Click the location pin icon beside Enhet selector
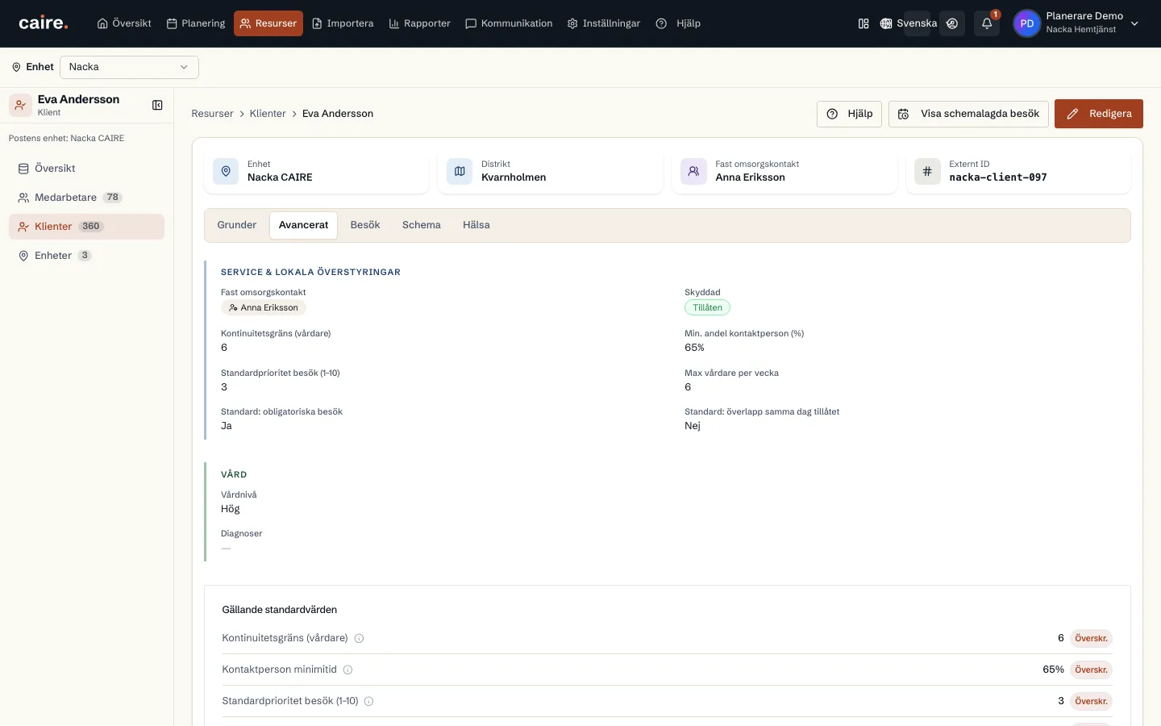Viewport: 1161px width, 726px height. [x=16, y=67]
